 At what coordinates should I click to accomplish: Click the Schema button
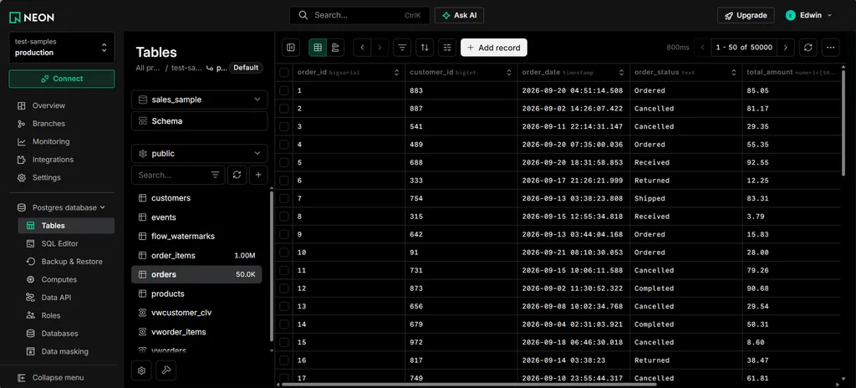pos(199,121)
